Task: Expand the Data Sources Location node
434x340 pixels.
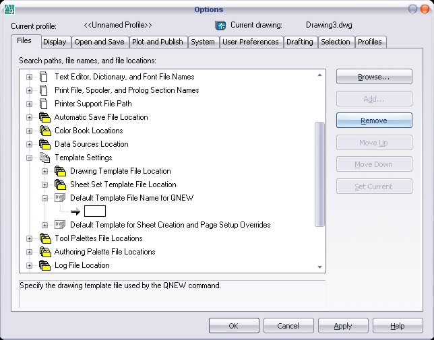Action: coord(29,144)
